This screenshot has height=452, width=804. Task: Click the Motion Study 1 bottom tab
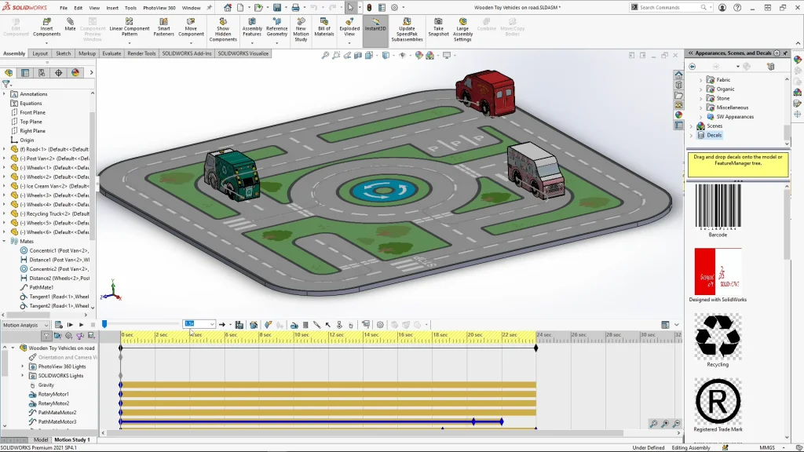point(71,440)
